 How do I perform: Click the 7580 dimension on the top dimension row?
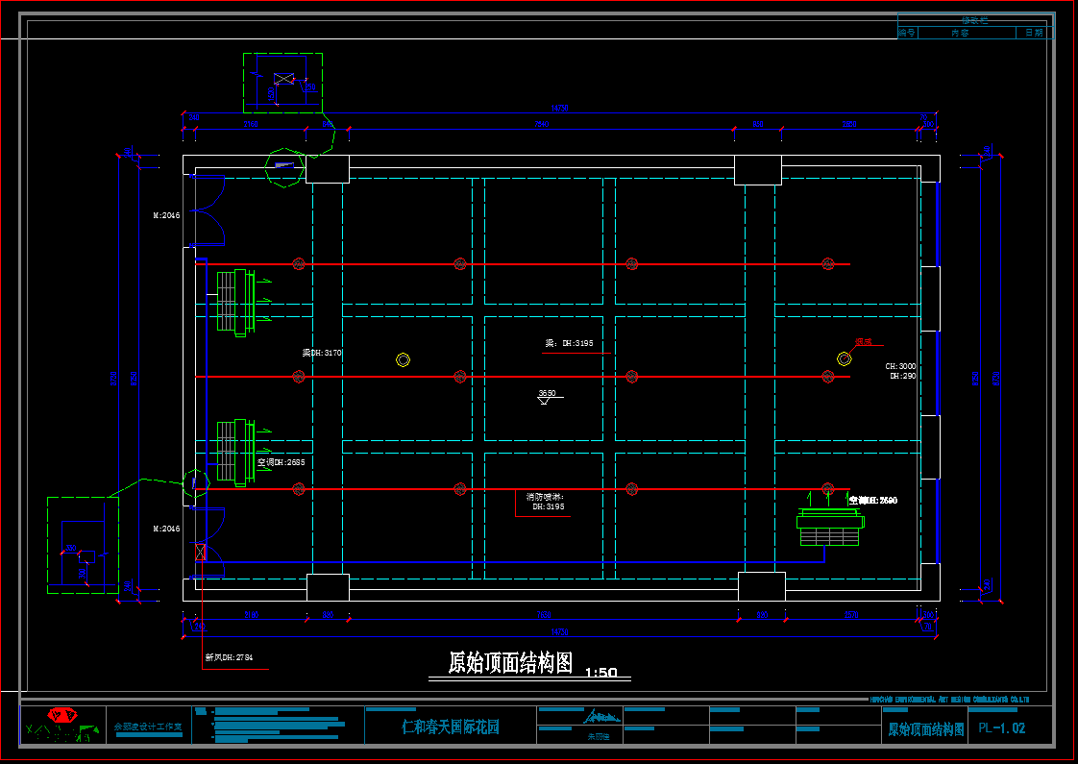point(542,125)
